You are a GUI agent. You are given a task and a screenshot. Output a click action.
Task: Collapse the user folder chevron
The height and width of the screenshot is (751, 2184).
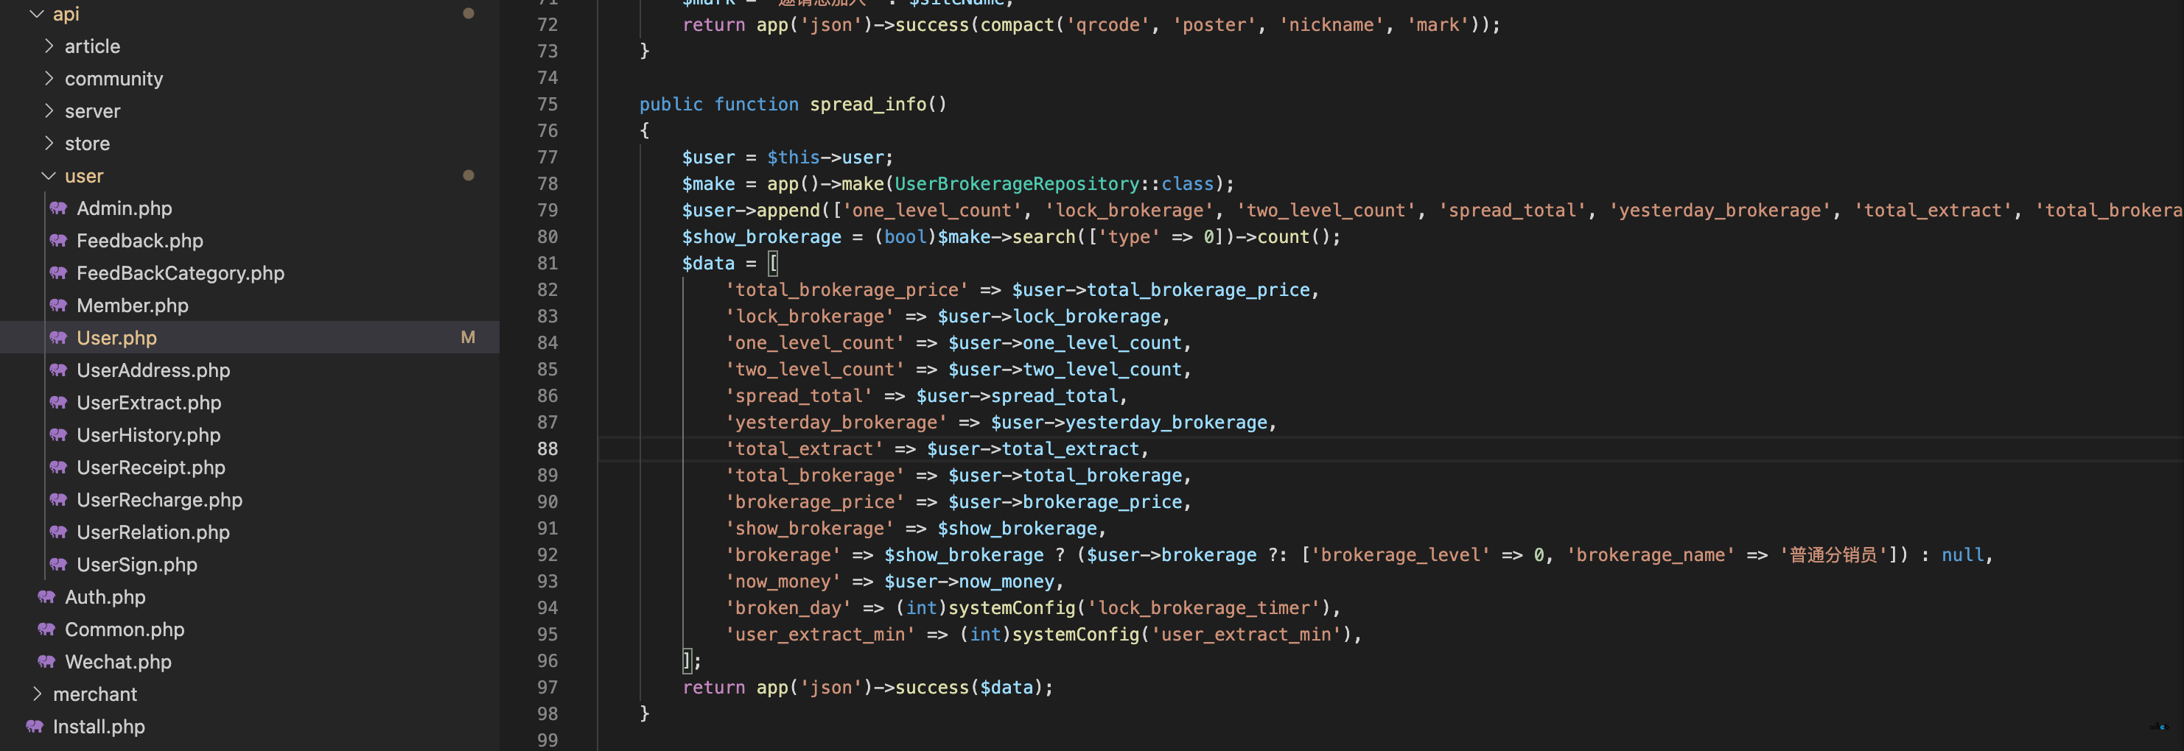pyautogui.click(x=49, y=175)
